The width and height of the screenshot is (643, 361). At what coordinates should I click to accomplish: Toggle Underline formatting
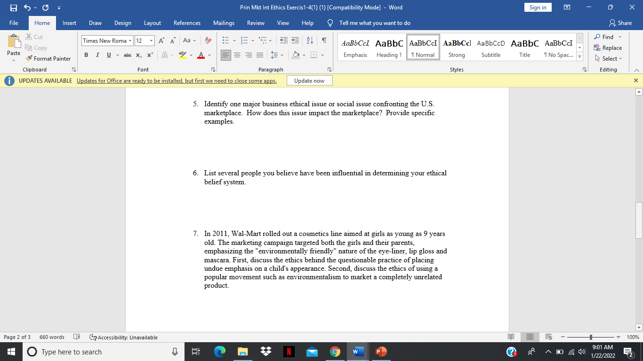108,55
